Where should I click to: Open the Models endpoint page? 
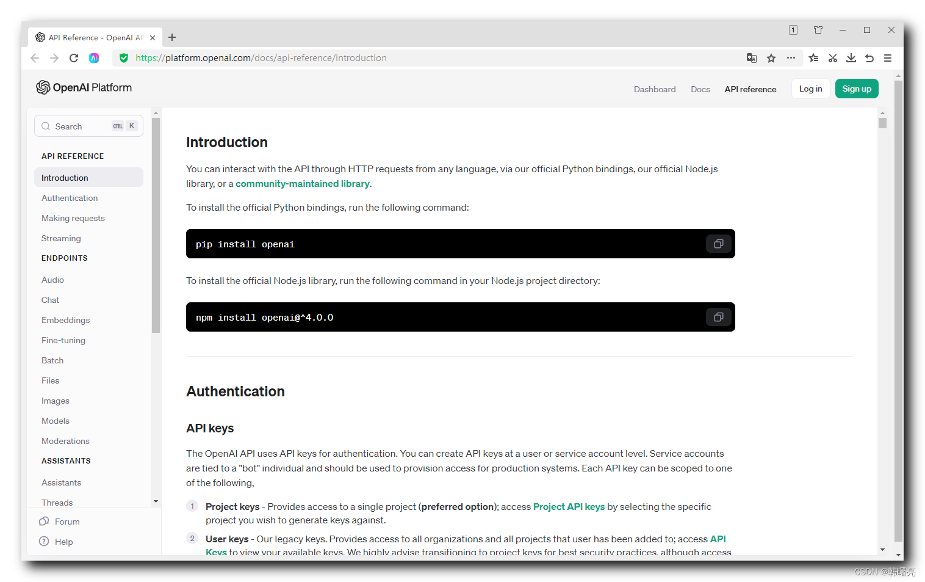tap(56, 421)
